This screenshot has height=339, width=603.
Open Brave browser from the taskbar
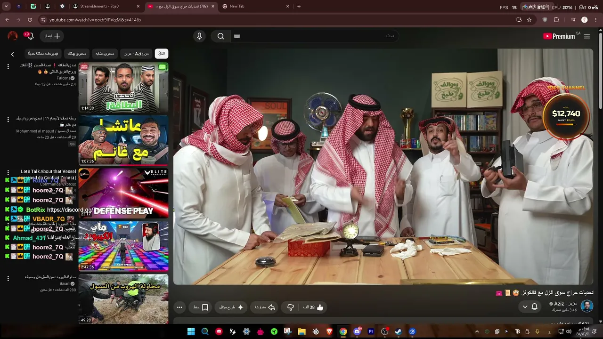click(329, 331)
